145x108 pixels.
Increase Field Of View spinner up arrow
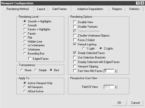click(x=116, y=86)
